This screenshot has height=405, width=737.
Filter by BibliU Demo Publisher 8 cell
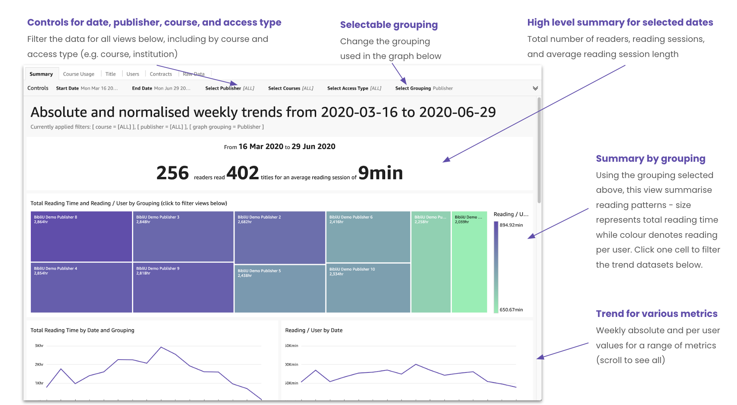81,236
